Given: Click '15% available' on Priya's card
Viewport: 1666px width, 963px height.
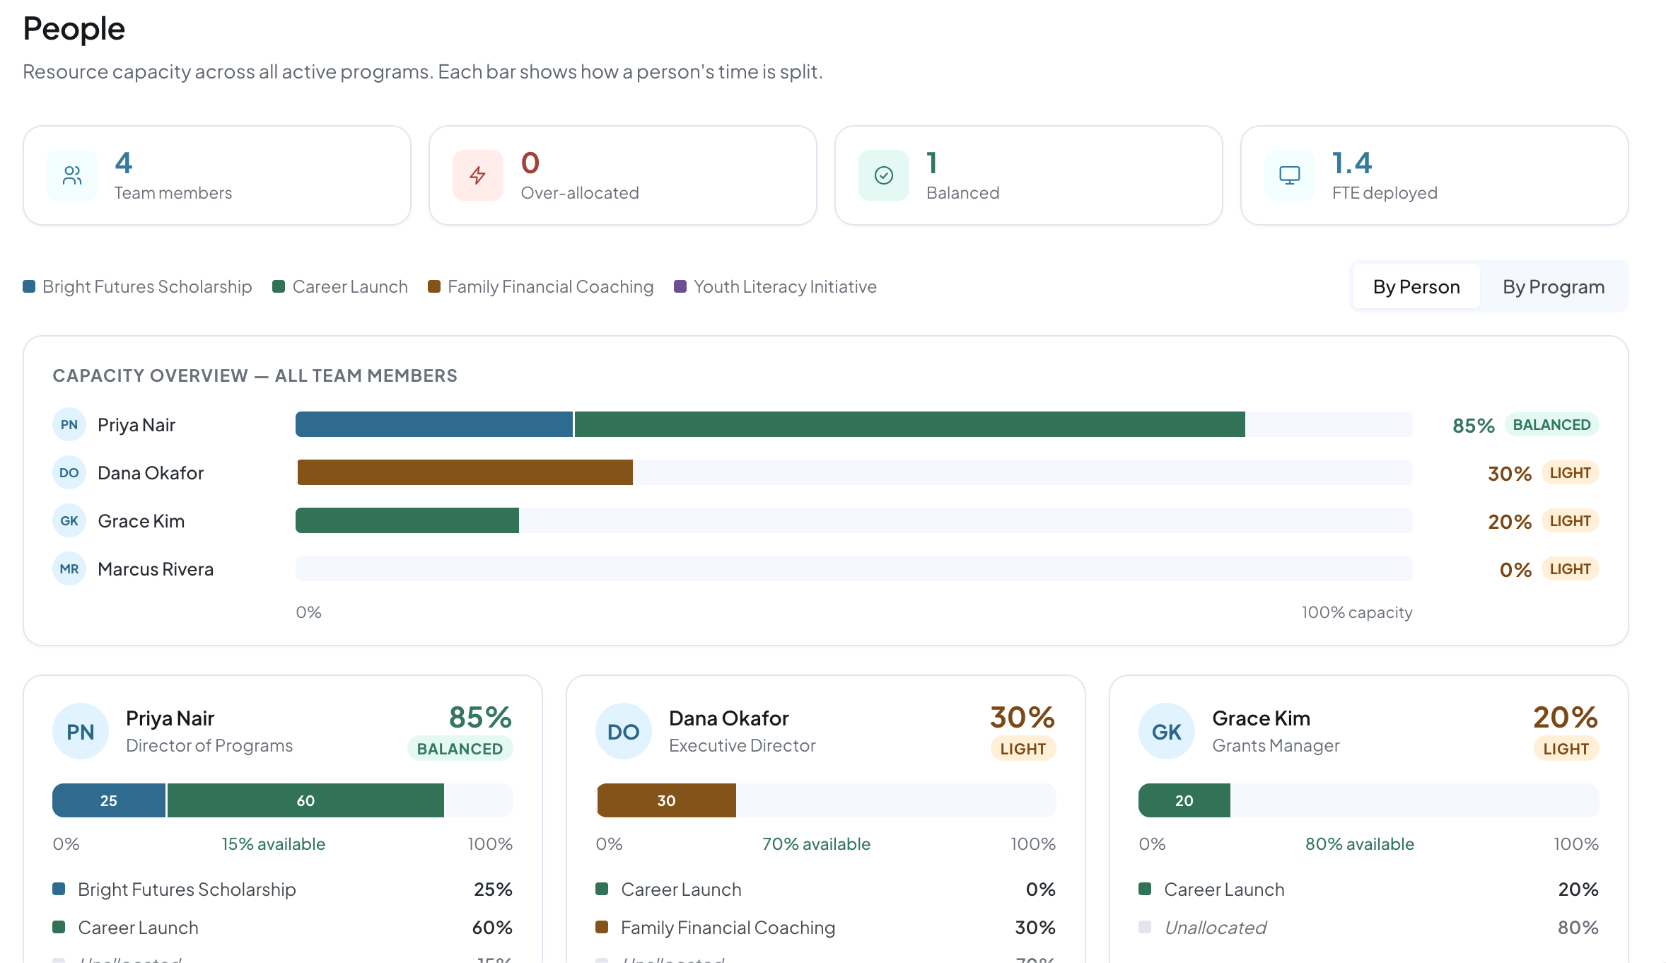Looking at the screenshot, I should (x=274, y=844).
